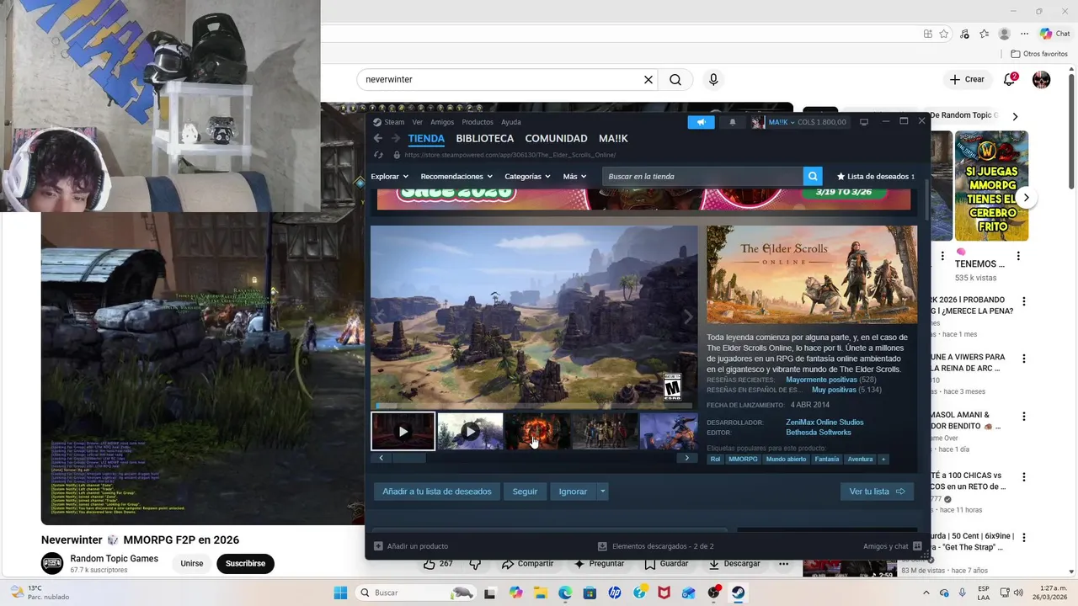This screenshot has width=1078, height=606.
Task: Clear the YouTube search text with X
Action: pos(648,79)
